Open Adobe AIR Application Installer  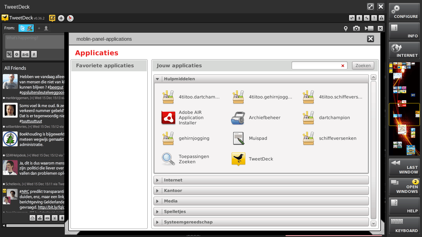(x=168, y=118)
